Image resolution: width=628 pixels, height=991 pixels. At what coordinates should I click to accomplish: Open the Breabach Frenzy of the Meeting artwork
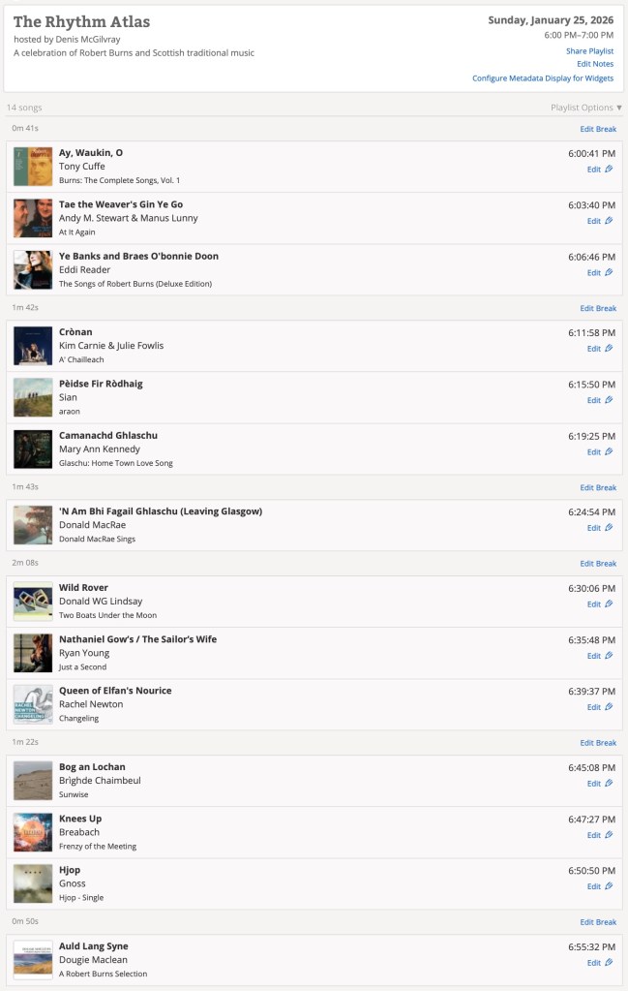[33, 832]
